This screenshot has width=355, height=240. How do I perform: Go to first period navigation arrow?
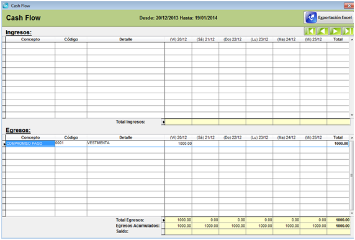click(x=310, y=31)
